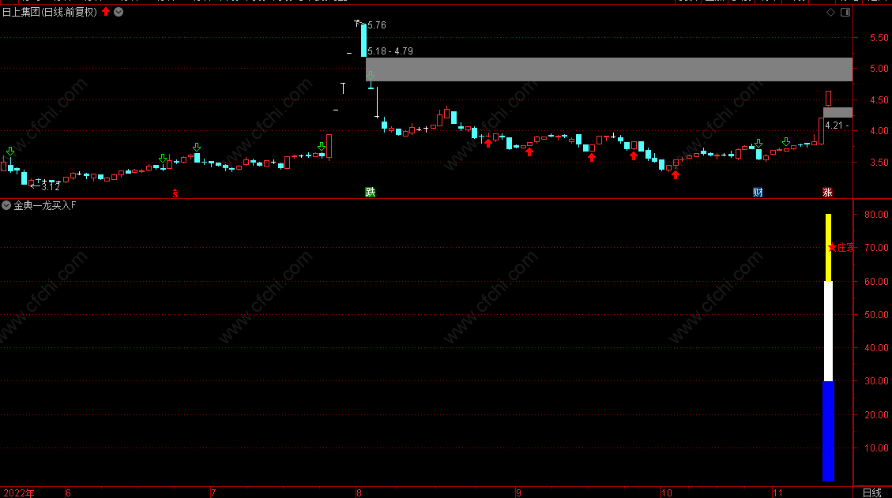Click the tall cyan candle below 5.76
Screen dimensions: 892x498
363,40
